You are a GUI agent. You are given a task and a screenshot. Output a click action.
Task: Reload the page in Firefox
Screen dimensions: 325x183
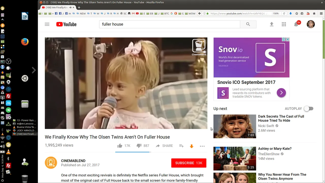(x=284, y=13)
